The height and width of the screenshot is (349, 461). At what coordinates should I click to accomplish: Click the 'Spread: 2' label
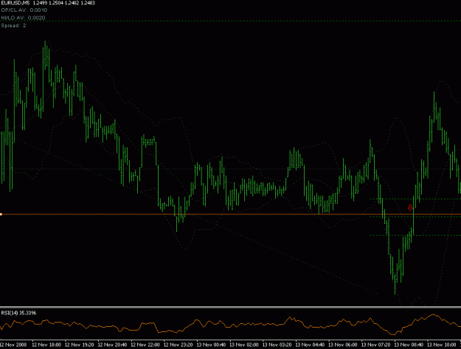(x=13, y=26)
